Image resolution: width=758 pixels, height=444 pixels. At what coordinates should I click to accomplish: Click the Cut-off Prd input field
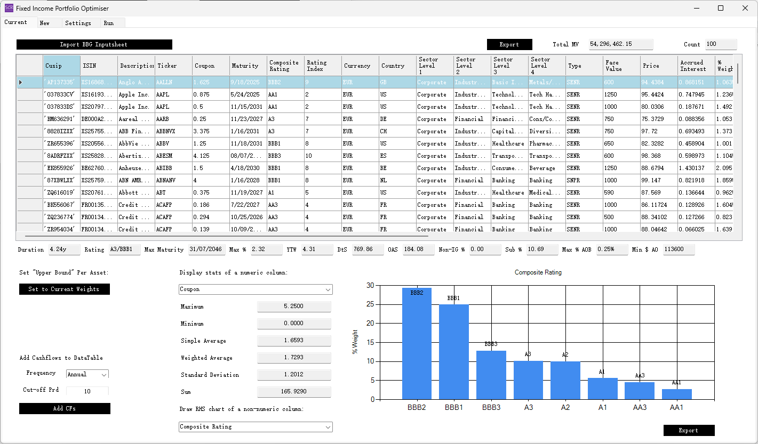click(87, 391)
